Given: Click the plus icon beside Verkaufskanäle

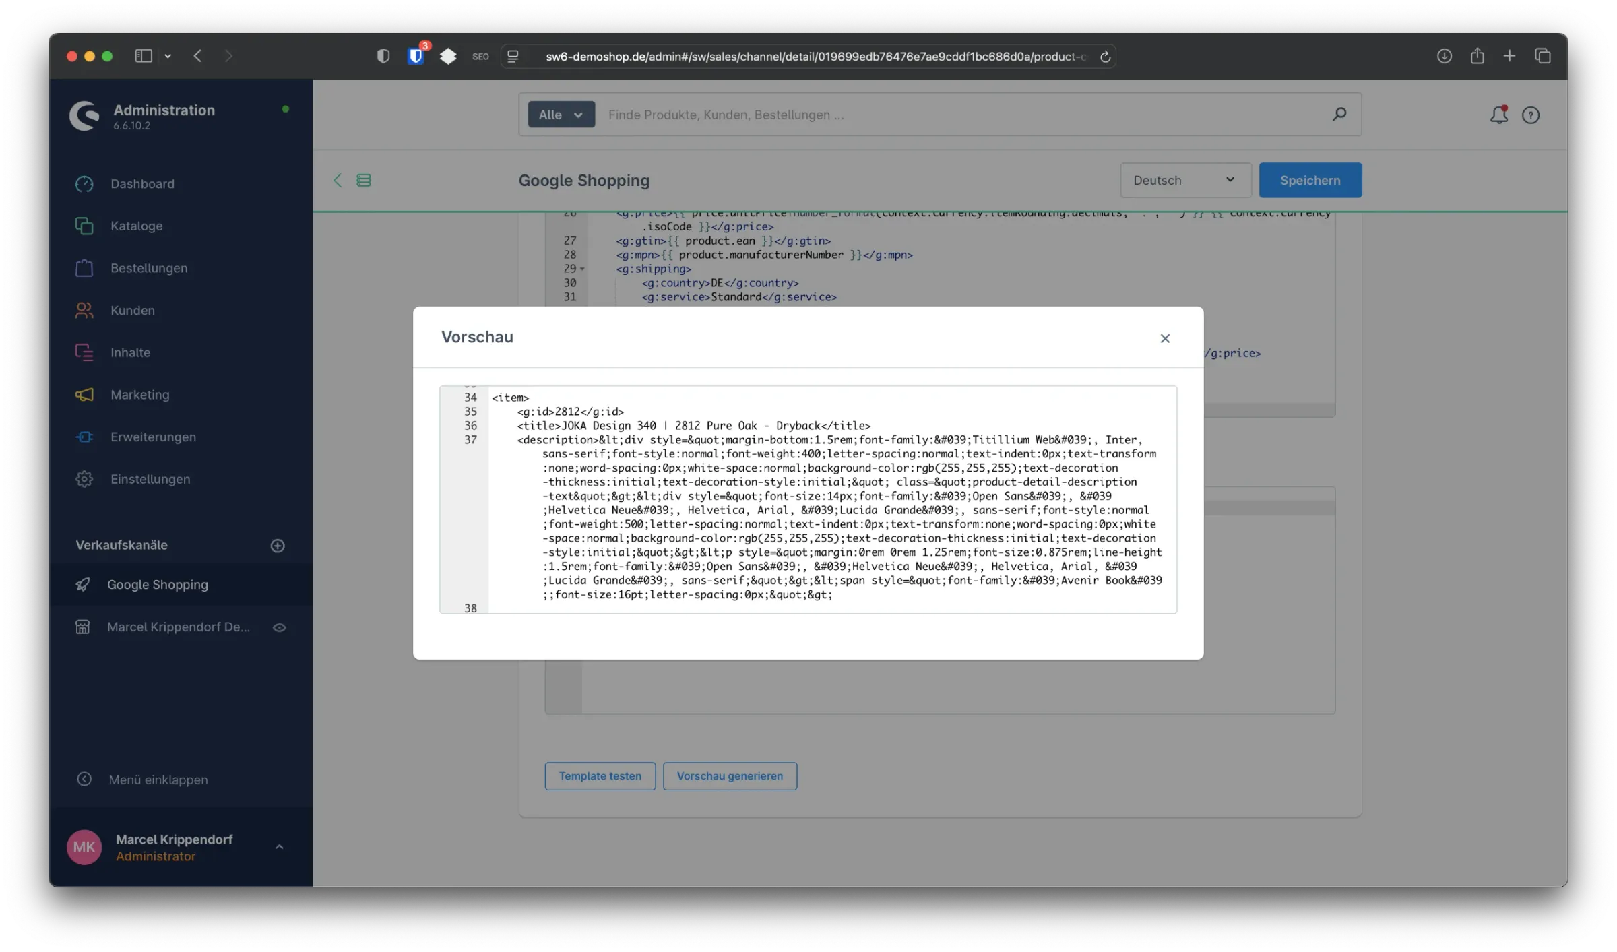Looking at the screenshot, I should (278, 546).
